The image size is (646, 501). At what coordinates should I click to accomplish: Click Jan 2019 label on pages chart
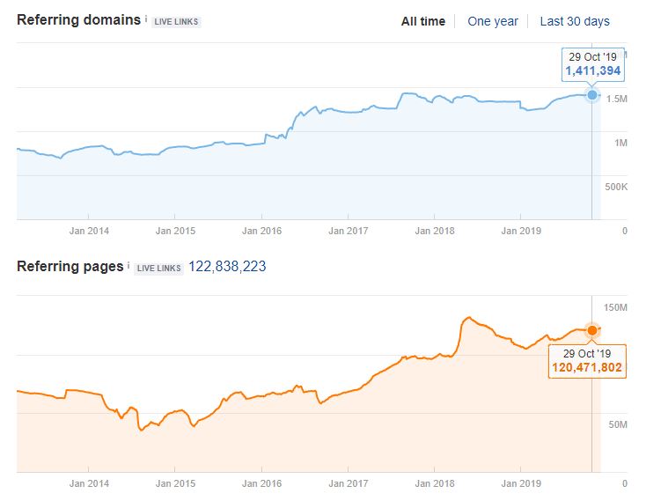[x=521, y=483]
